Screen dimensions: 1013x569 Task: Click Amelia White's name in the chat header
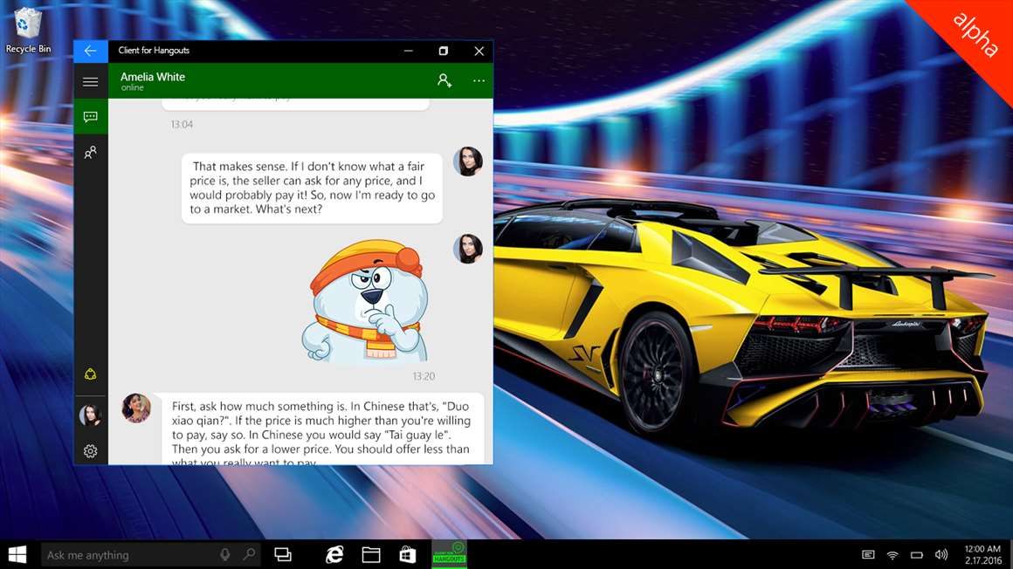[153, 76]
